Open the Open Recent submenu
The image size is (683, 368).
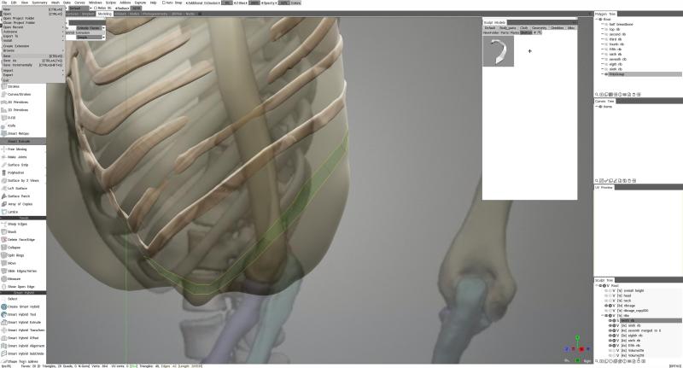coord(32,27)
